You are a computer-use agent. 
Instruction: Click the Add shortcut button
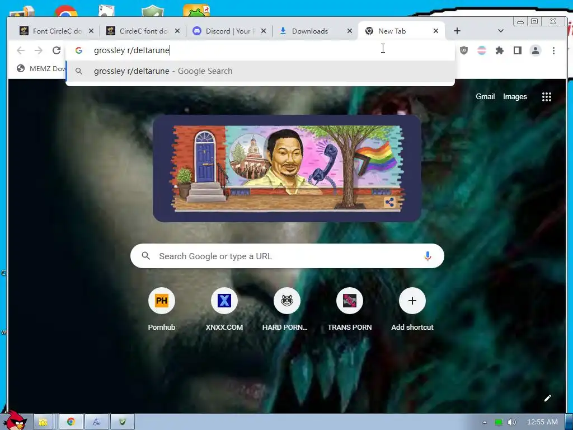pos(412,309)
